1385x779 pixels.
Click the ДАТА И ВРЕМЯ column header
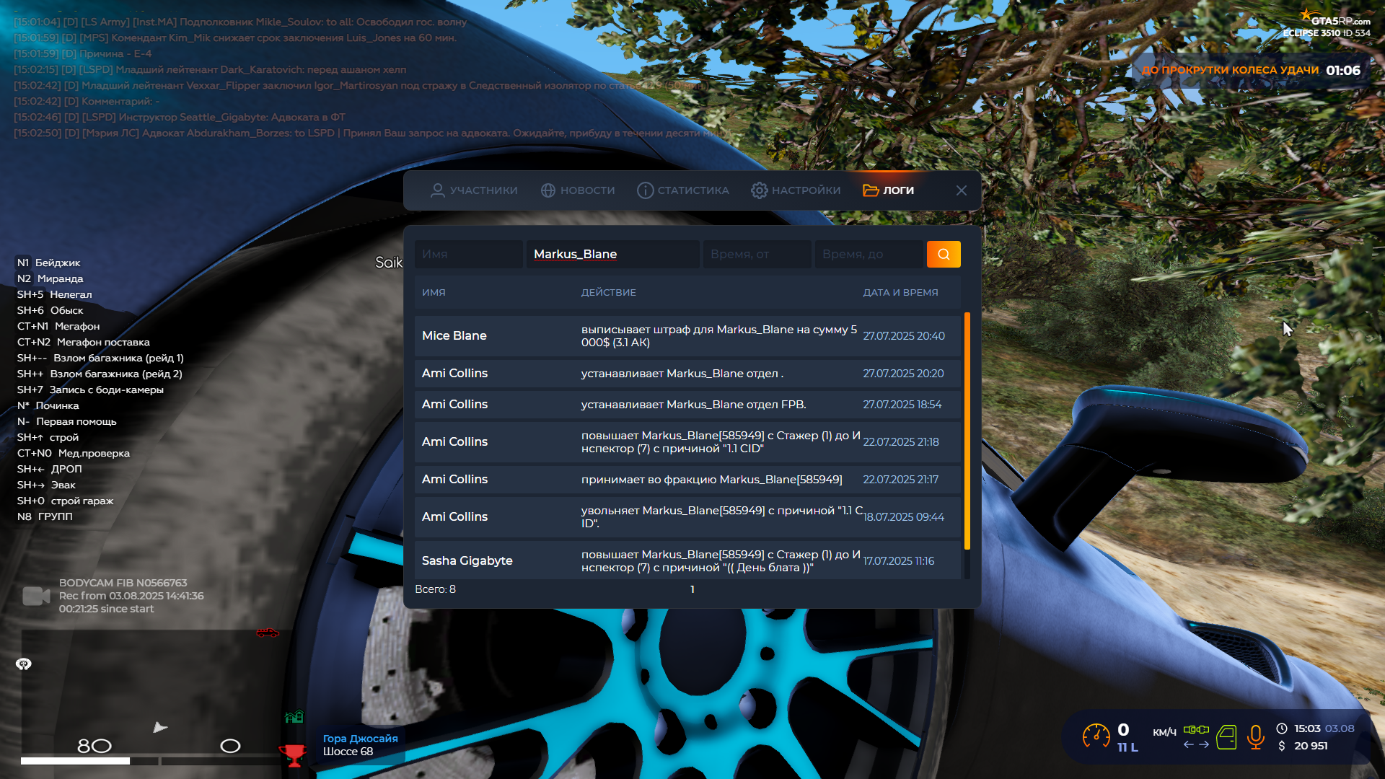tap(900, 293)
